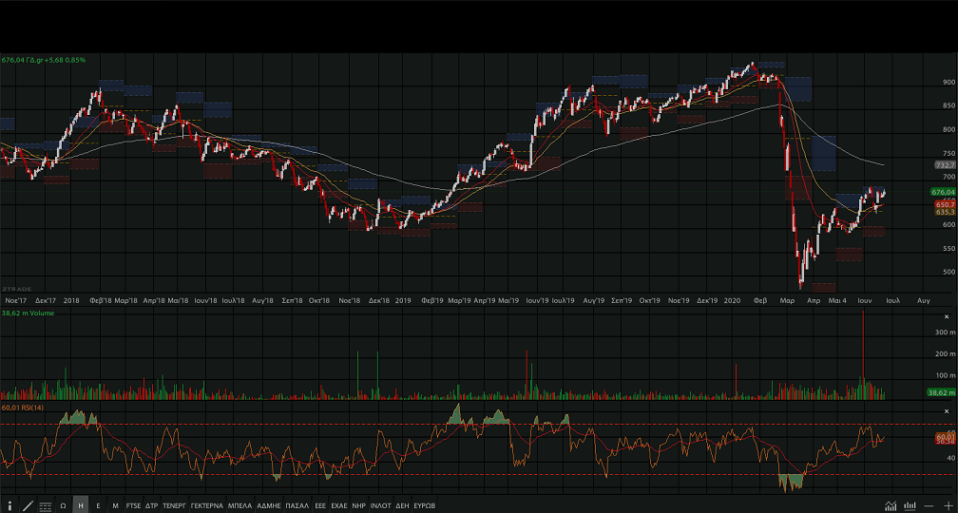
Task: Open the ΜΠΕΛΑ ticker shortcut
Action: [x=240, y=505]
